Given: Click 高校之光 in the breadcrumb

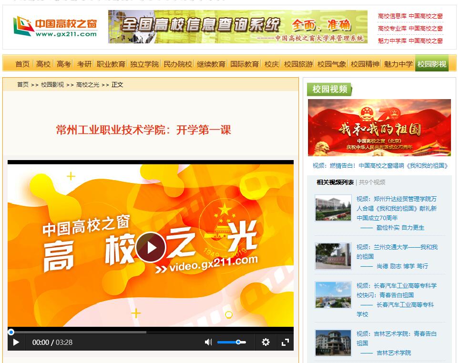Looking at the screenshot, I should pyautogui.click(x=88, y=85).
